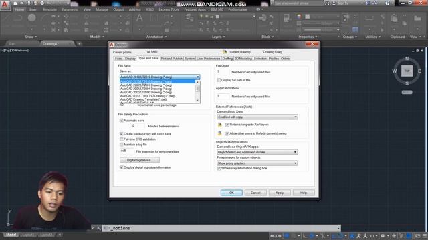The image size is (428, 240).
Task: Toggle Retain changes to Xref layers
Action: (227, 125)
